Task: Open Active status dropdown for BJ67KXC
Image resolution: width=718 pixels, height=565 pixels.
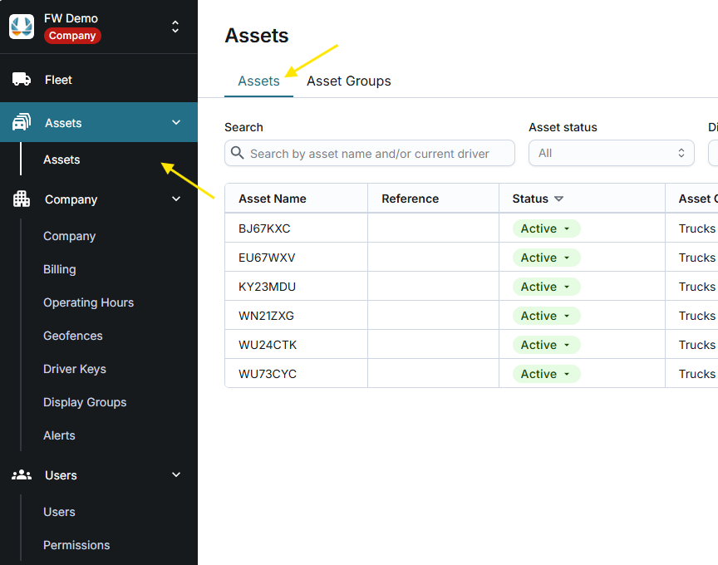Action: tap(545, 228)
